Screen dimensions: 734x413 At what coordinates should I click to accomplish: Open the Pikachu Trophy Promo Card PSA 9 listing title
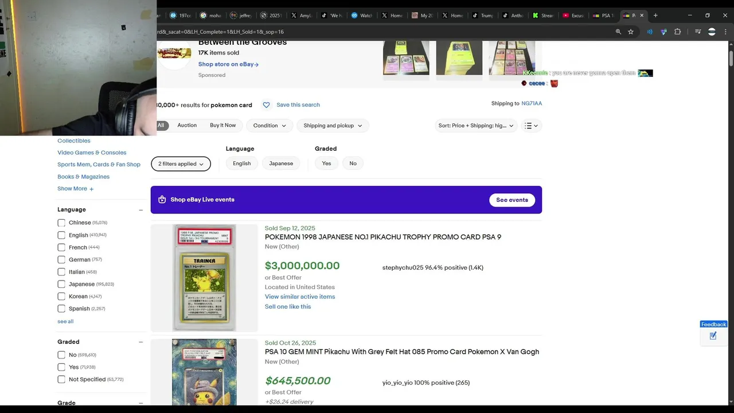[383, 237]
